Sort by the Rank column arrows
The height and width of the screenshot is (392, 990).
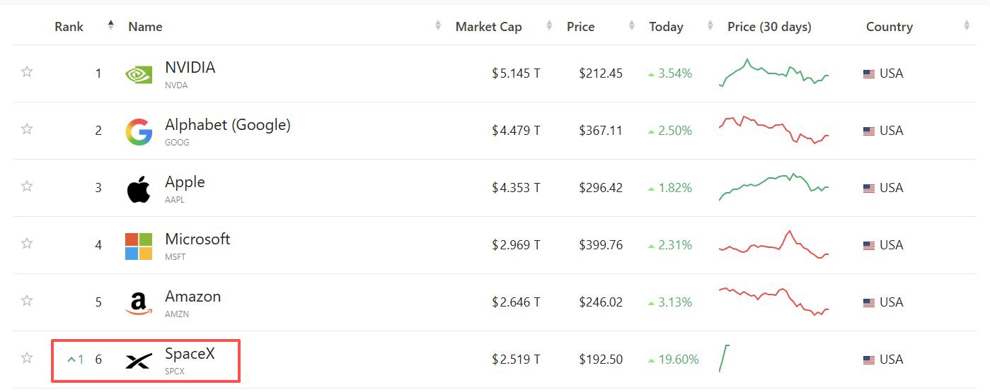[x=110, y=26]
